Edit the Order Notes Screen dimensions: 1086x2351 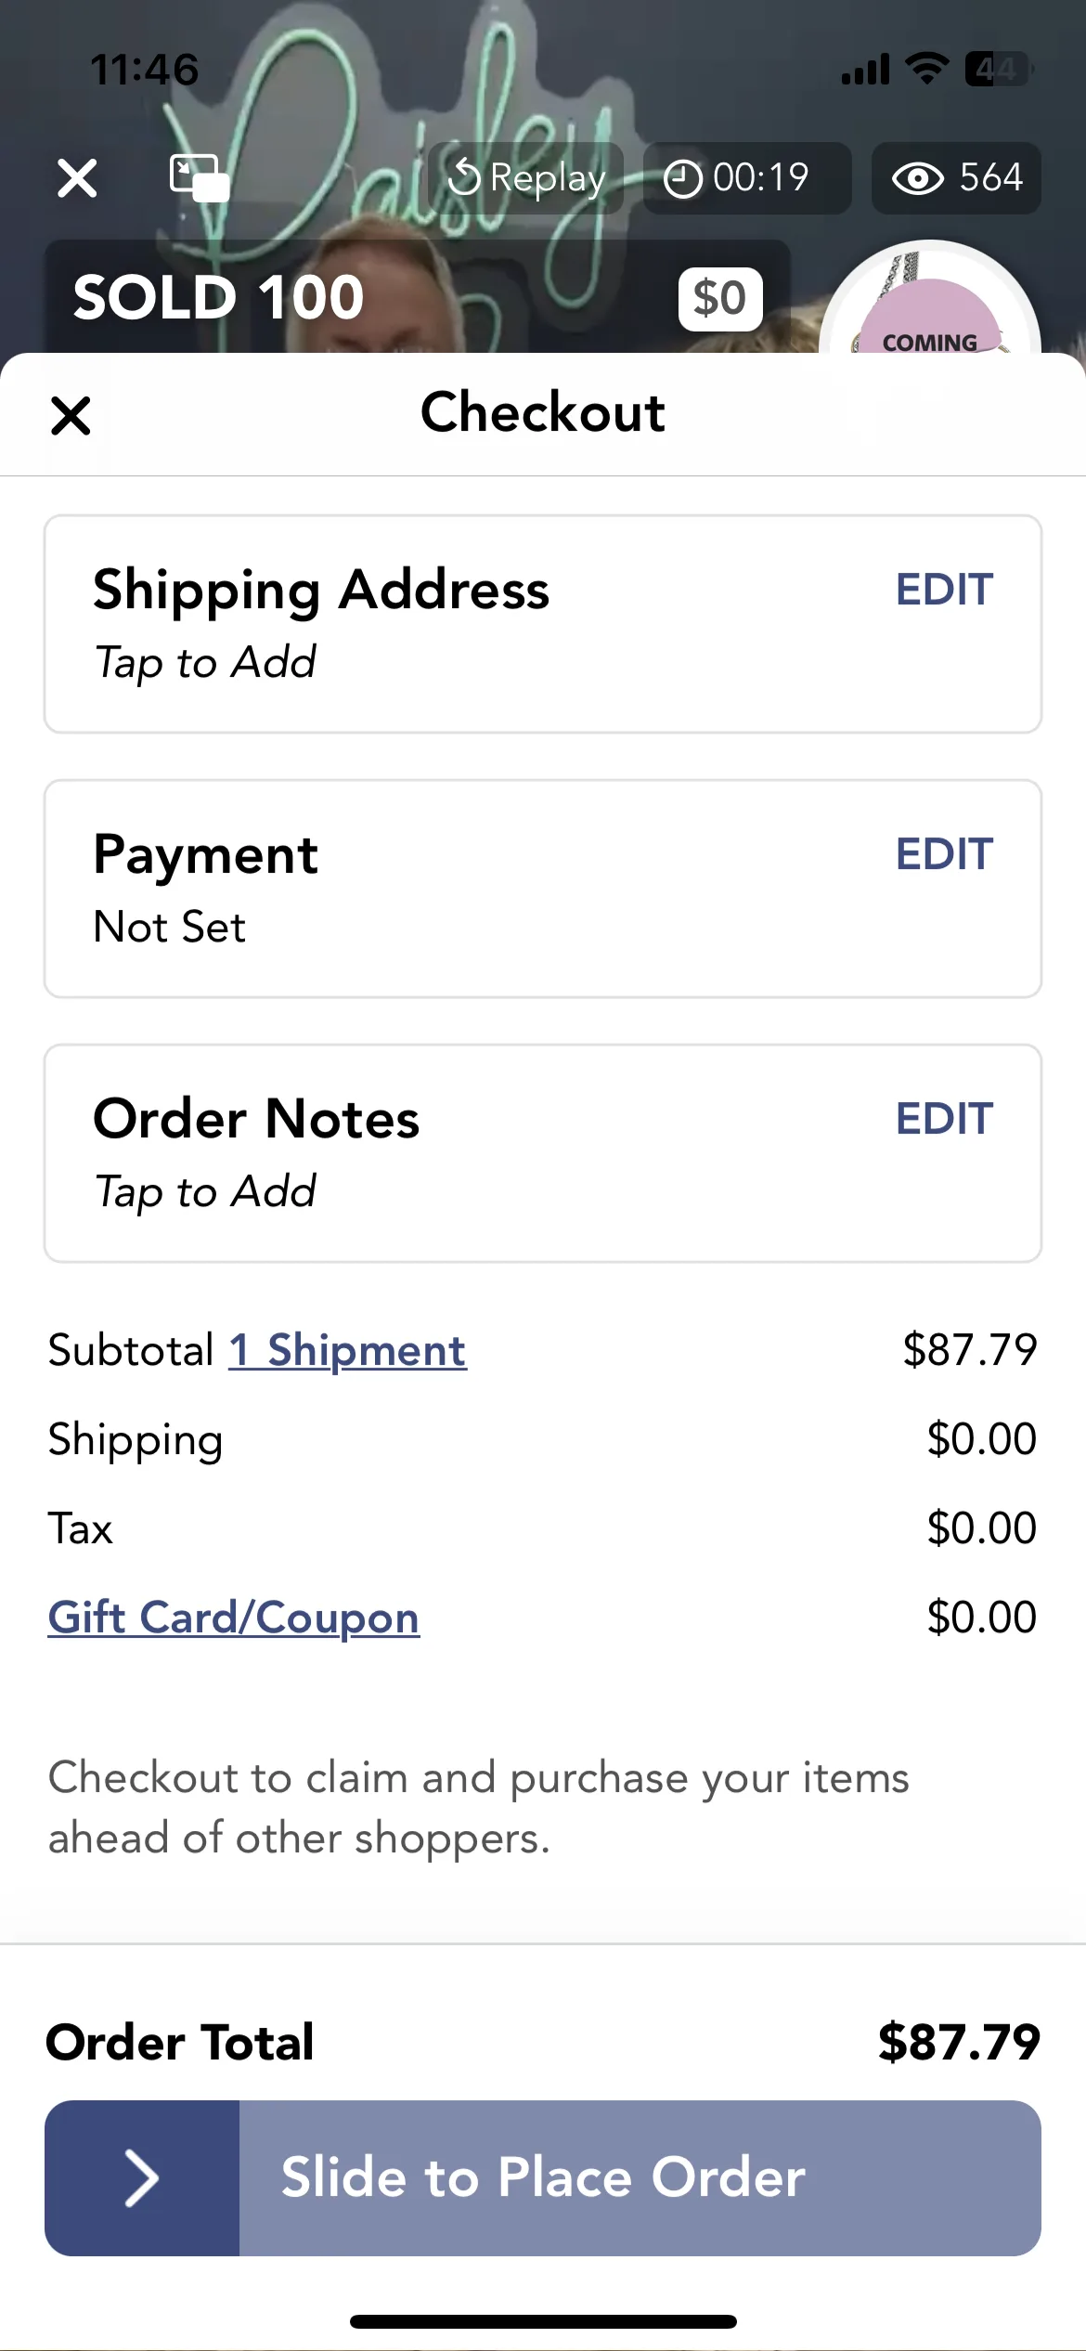coord(944,1118)
